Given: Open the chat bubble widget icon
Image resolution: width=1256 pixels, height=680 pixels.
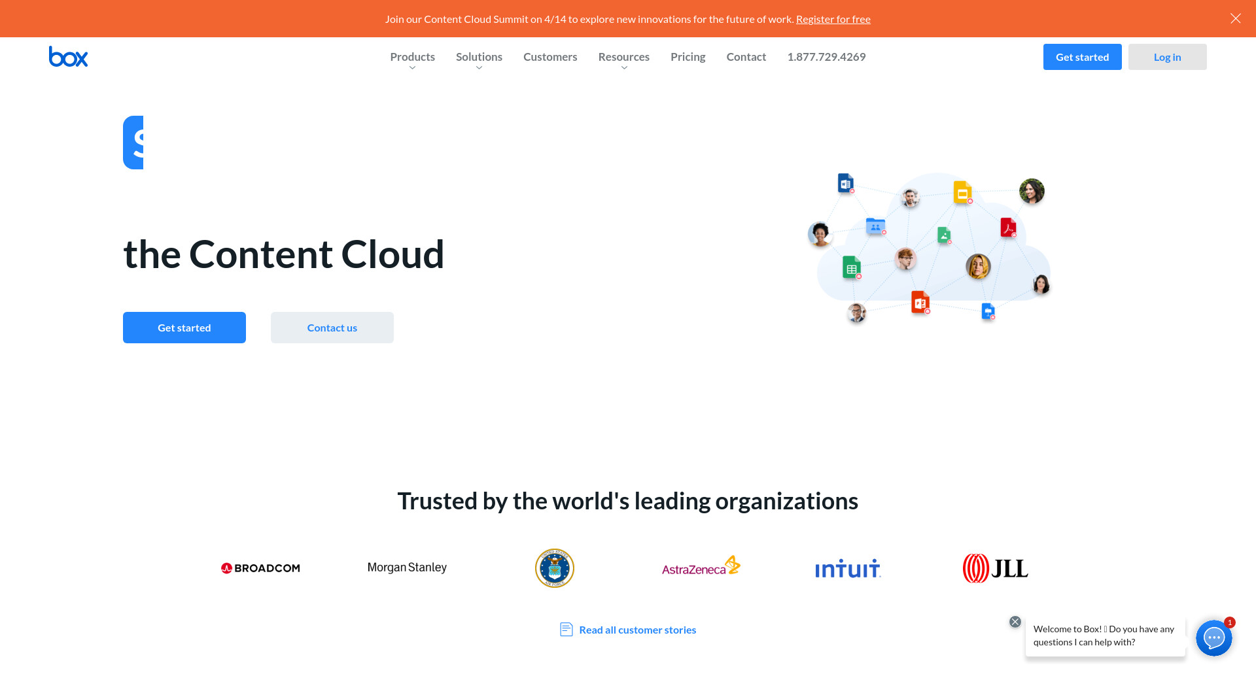Looking at the screenshot, I should [1213, 637].
